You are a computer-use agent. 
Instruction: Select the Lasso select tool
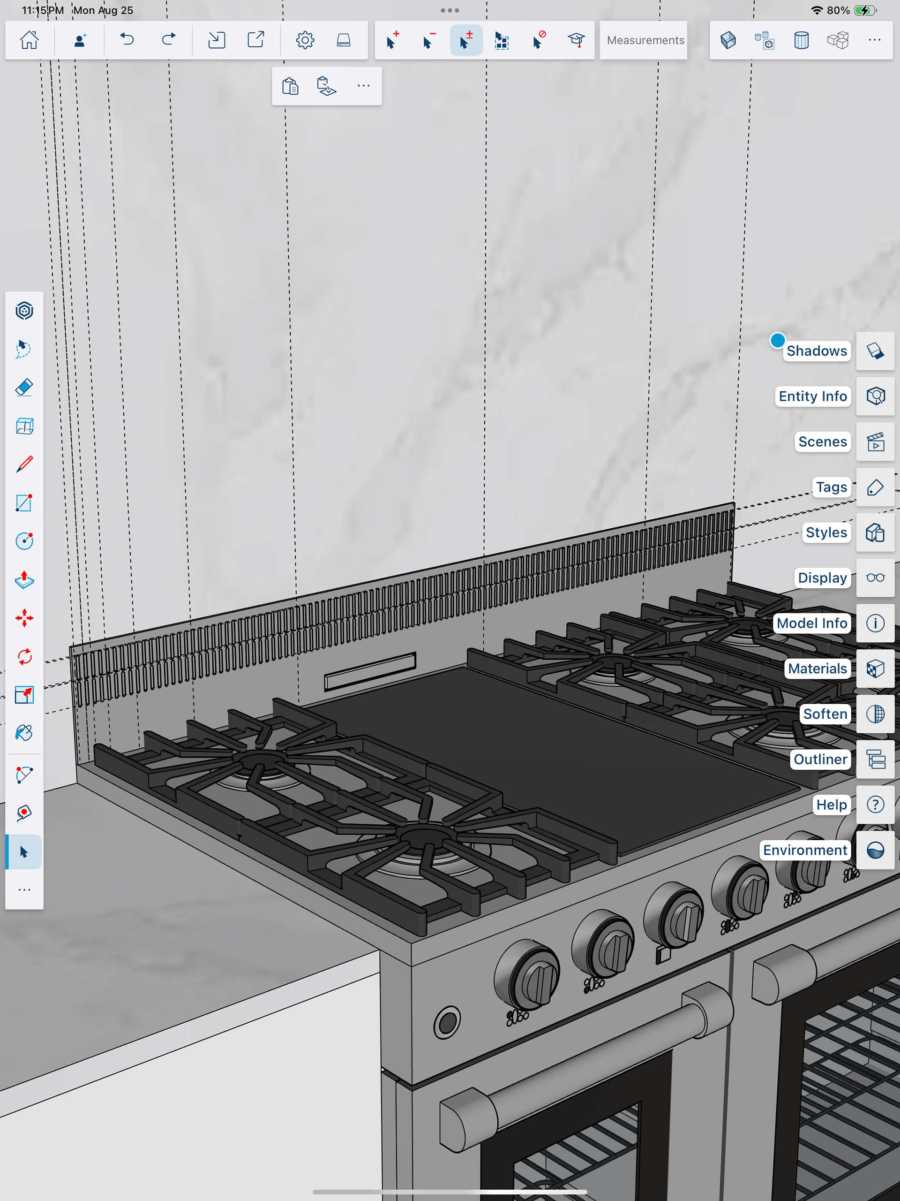click(x=24, y=349)
